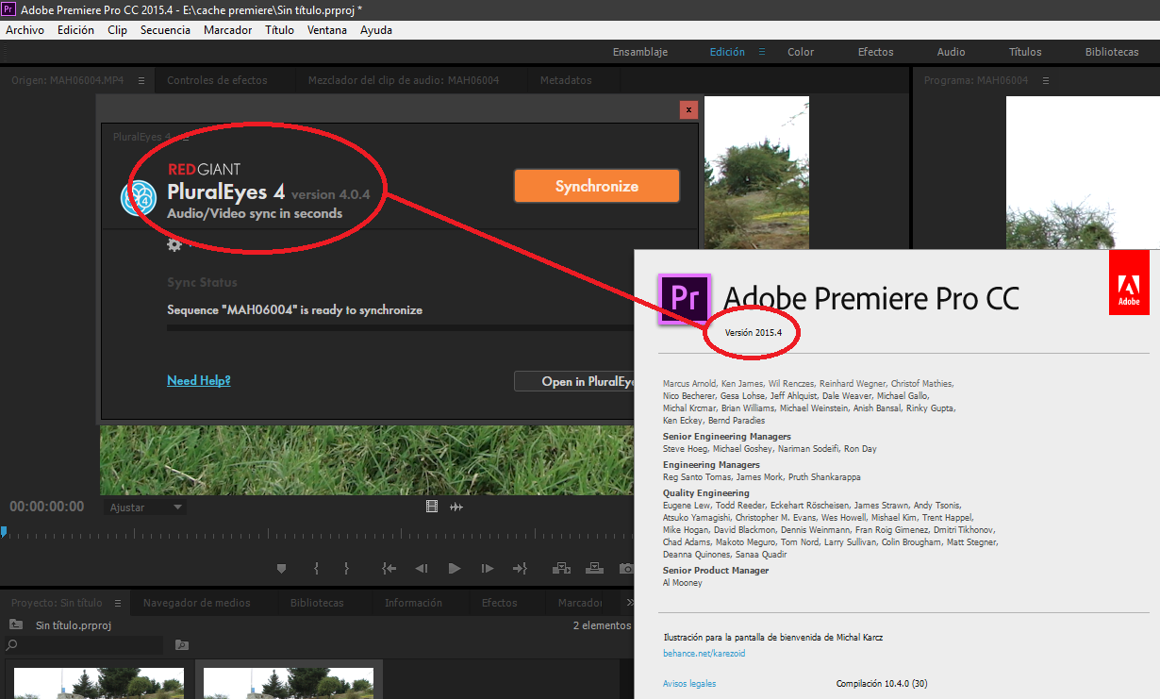Select the second clip thumbnail in the Project panel
Image resolution: width=1160 pixels, height=699 pixels.
pos(289,683)
